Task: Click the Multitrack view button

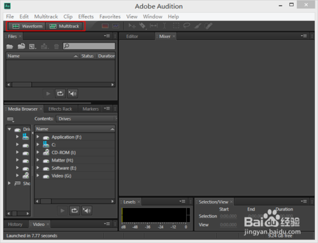Action: (64, 26)
